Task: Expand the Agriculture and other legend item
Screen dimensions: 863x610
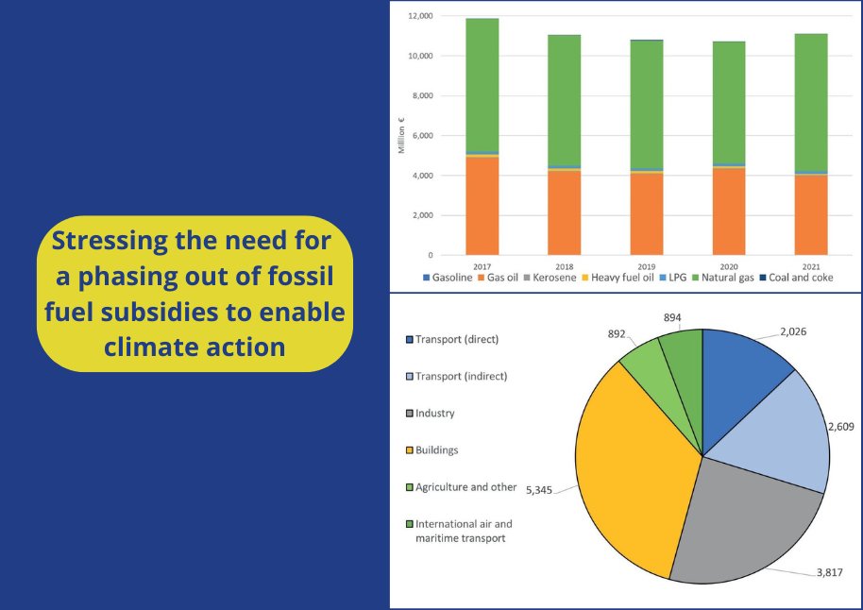Action: tap(463, 486)
